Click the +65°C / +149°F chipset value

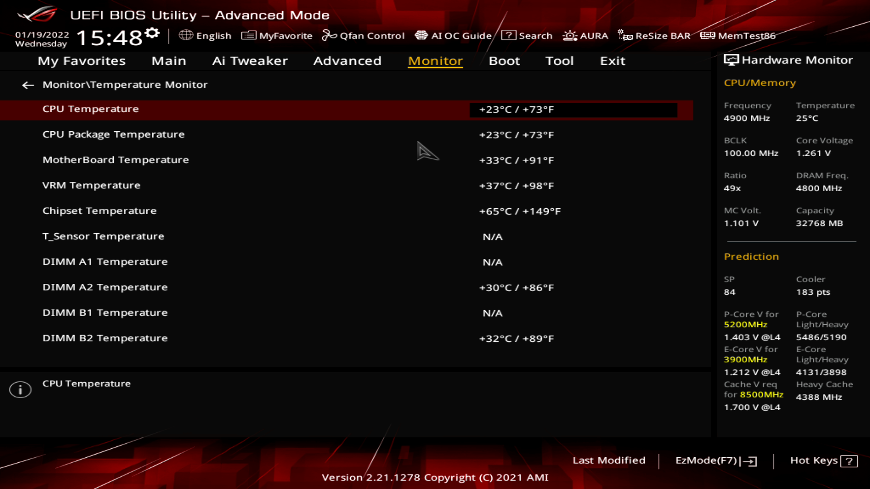click(x=520, y=211)
